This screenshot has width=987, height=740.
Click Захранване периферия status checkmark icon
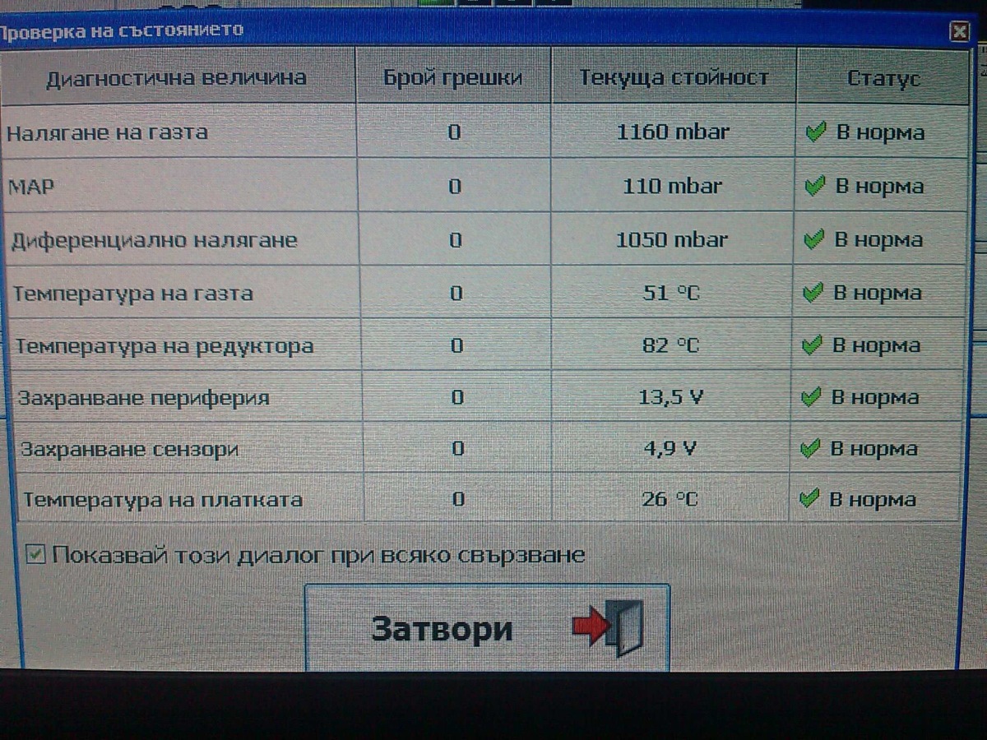[x=811, y=398]
